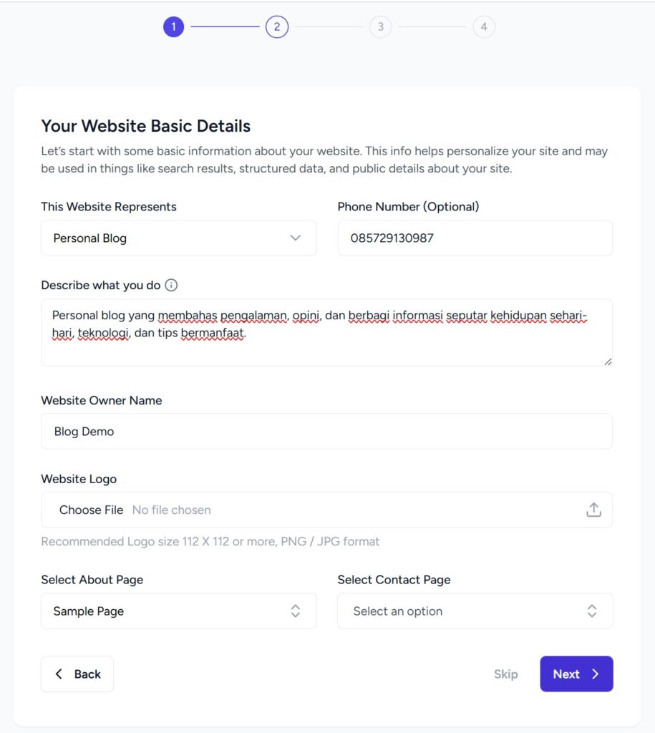655x733 pixels.
Task: Click the back arrow icon in Back button
Action: (x=59, y=674)
